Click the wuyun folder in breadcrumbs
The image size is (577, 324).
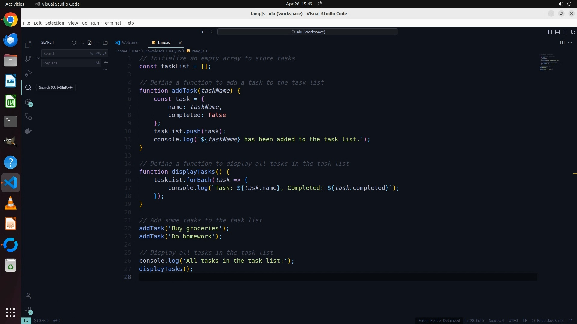(175, 51)
